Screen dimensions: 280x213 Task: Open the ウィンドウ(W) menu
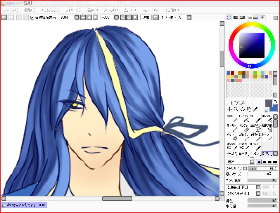coord(150,10)
